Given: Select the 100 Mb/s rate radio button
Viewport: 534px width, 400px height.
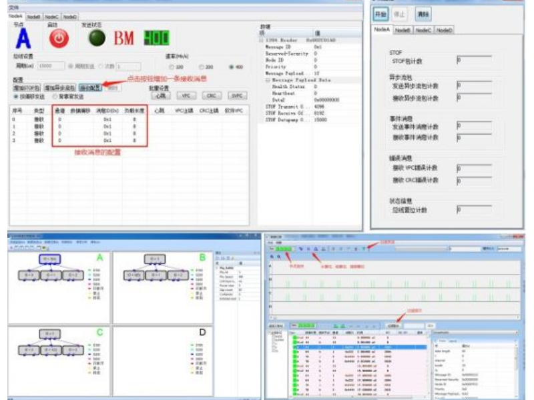Looking at the screenshot, I should pyautogui.click(x=172, y=67).
